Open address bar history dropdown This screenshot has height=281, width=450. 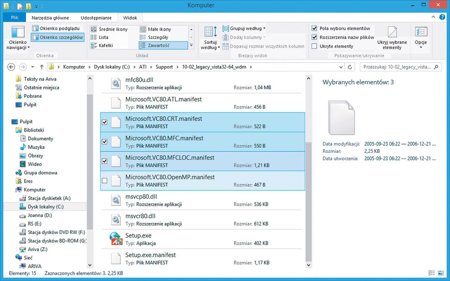click(x=341, y=67)
